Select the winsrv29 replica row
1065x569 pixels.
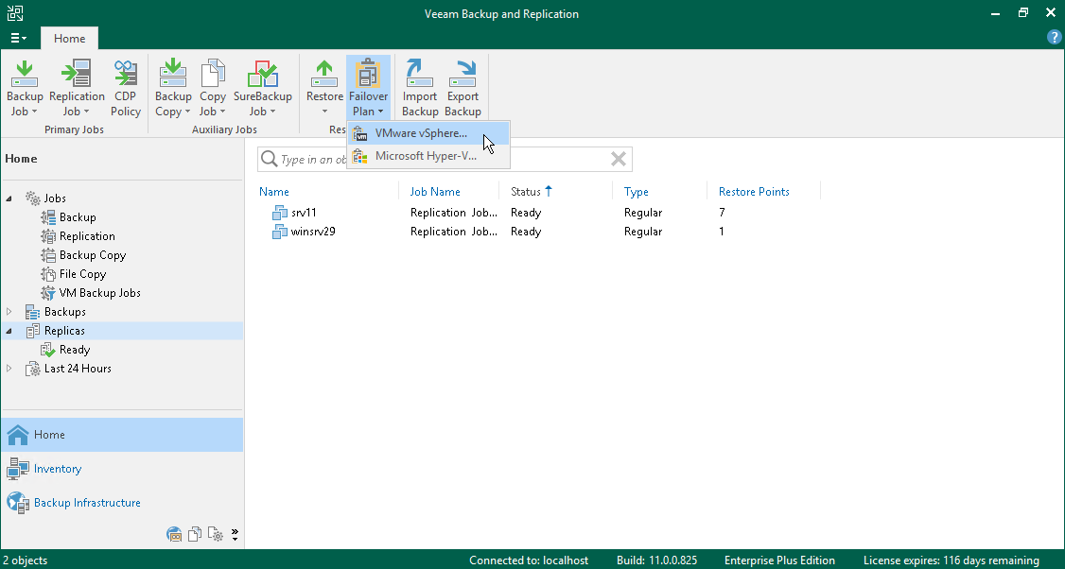click(x=539, y=232)
